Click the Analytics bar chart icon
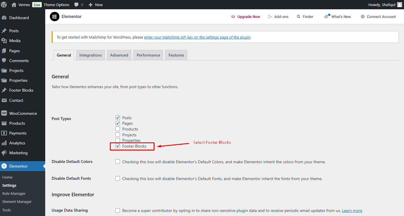 coord(4,143)
